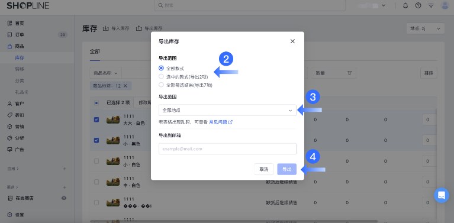Click the top search box
454x223 pixels.
(x=250, y=5)
